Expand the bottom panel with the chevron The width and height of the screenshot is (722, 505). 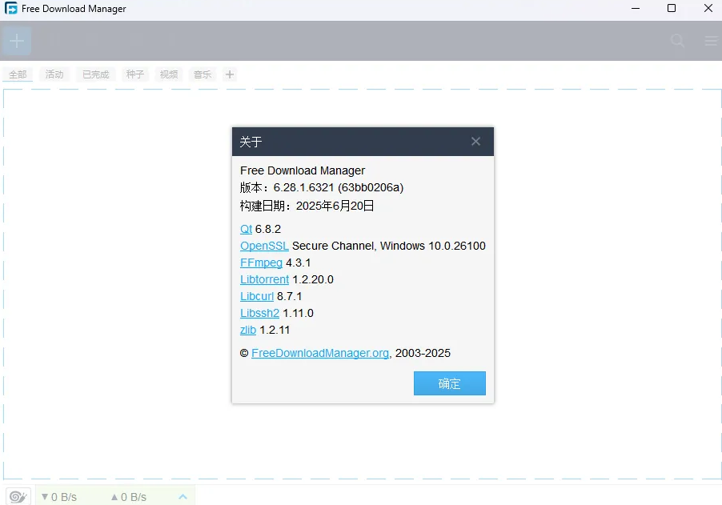[x=183, y=496]
